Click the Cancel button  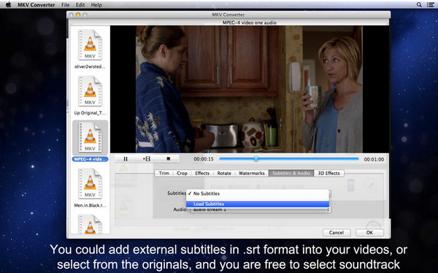[337, 232]
